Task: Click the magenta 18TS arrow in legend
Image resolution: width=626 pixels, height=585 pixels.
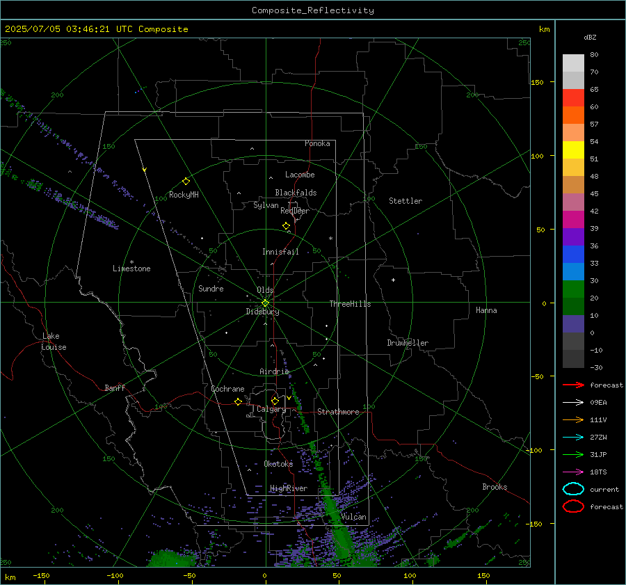Action: [573, 472]
